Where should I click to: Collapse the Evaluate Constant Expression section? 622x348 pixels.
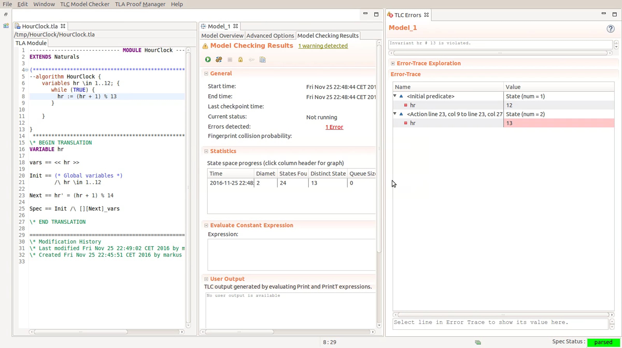point(206,226)
